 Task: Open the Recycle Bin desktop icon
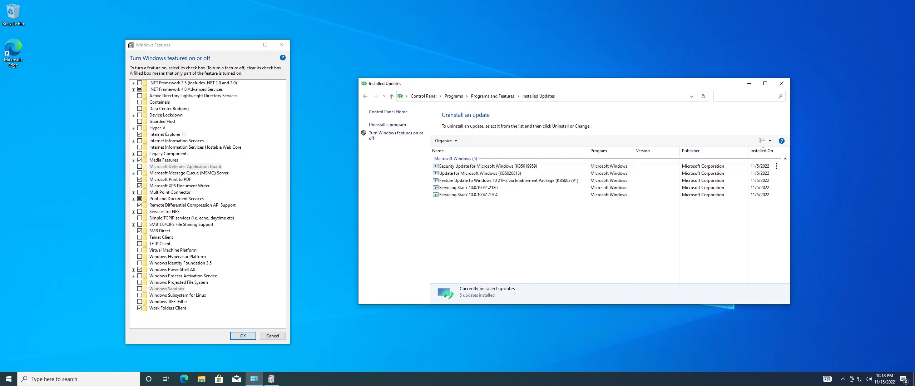pyautogui.click(x=13, y=14)
